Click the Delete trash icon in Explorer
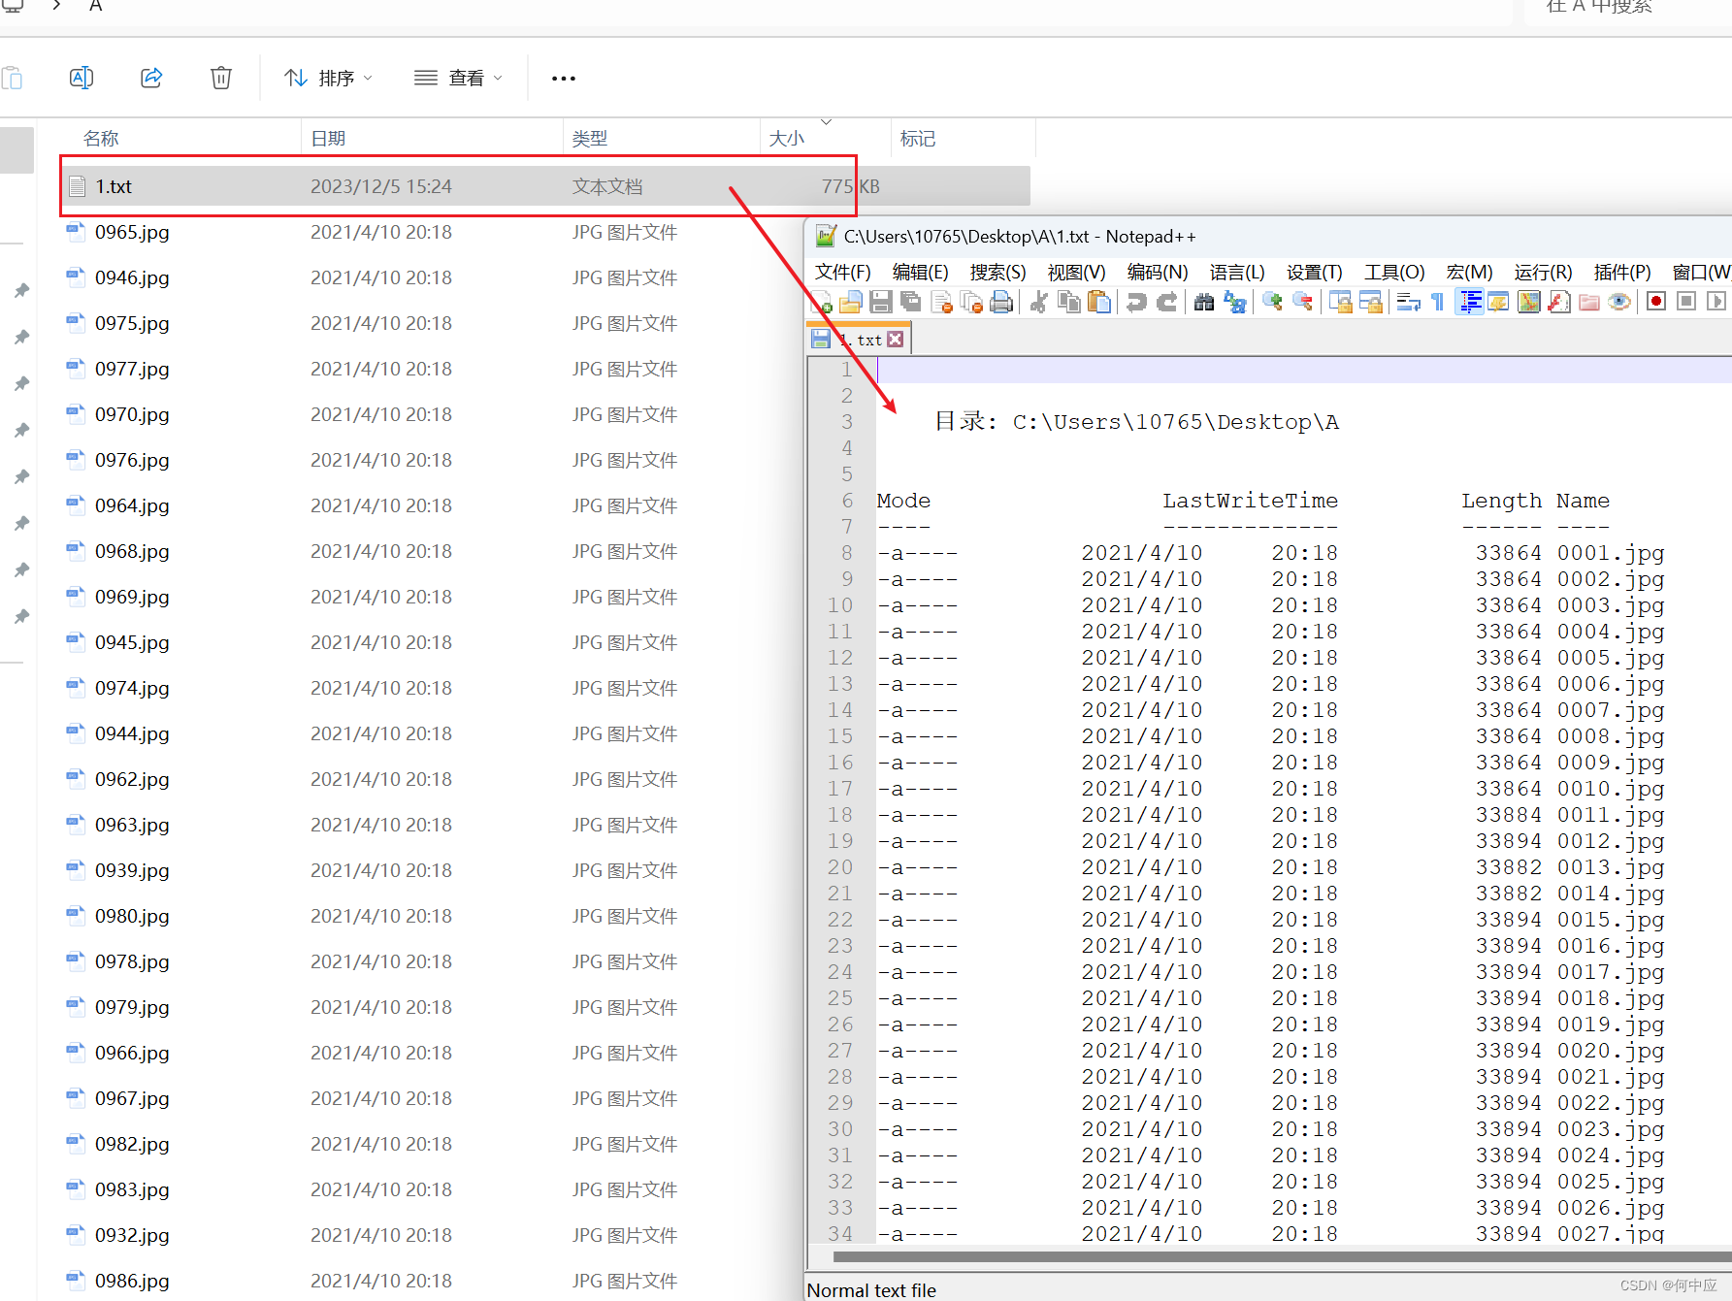 tap(221, 78)
